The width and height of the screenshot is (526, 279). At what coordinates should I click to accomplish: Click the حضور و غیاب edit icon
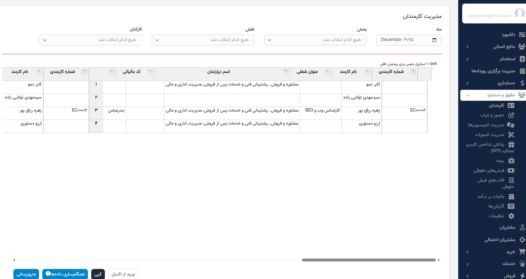511,115
